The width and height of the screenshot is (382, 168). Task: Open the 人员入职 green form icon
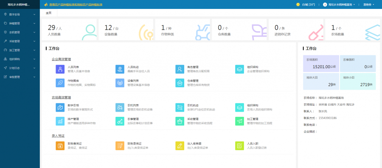coord(240,146)
